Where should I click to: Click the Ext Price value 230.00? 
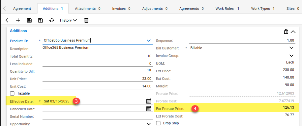tap(288, 70)
